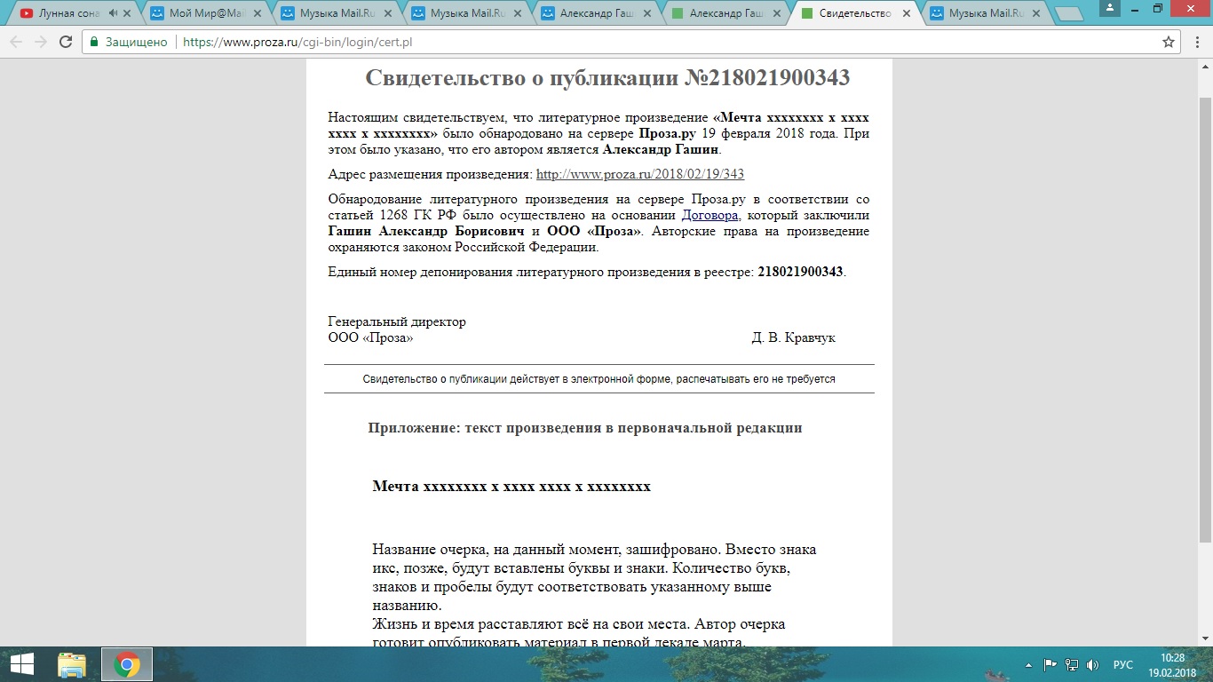
Task: Click the Приложение: текст произведения heading
Action: 585,427
